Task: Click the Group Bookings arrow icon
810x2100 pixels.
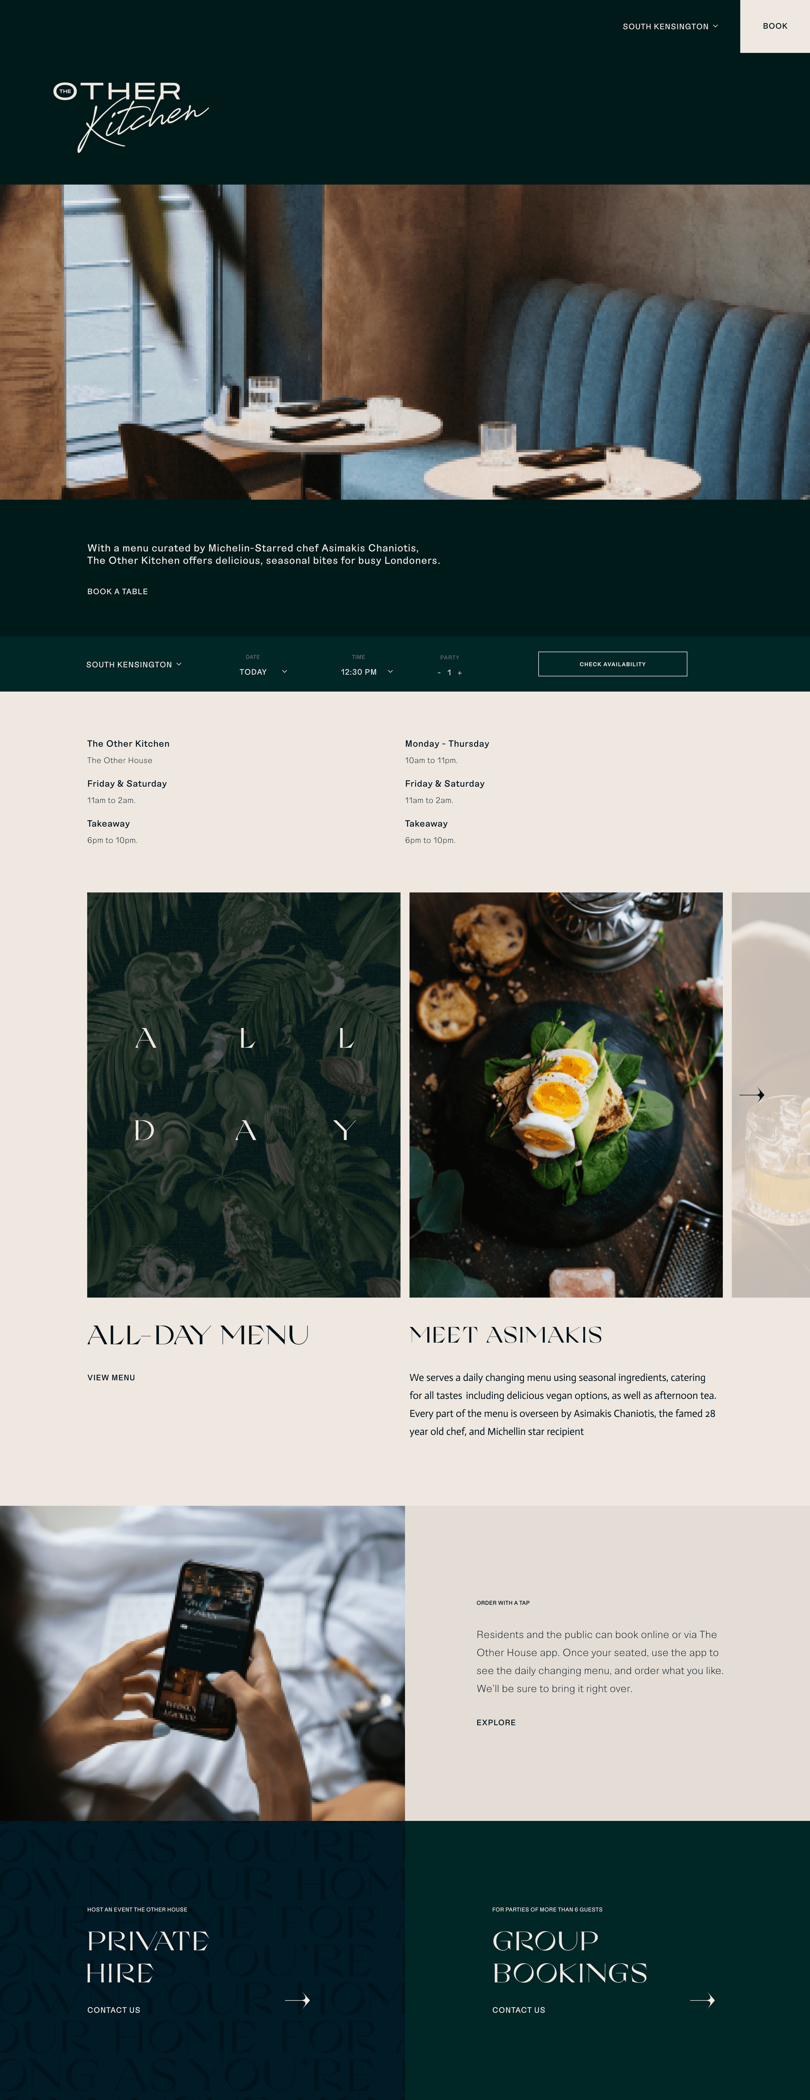Action: [703, 2000]
